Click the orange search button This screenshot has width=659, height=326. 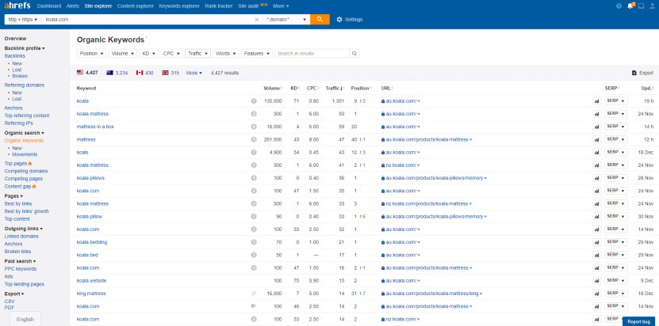320,19
